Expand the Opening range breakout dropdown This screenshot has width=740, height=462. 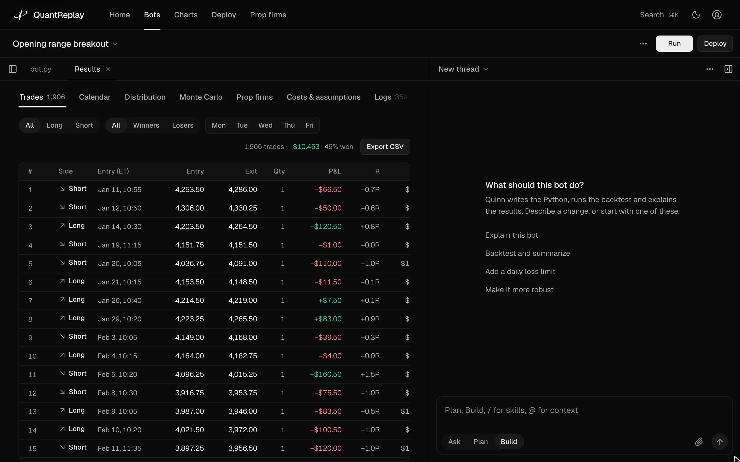click(65, 44)
